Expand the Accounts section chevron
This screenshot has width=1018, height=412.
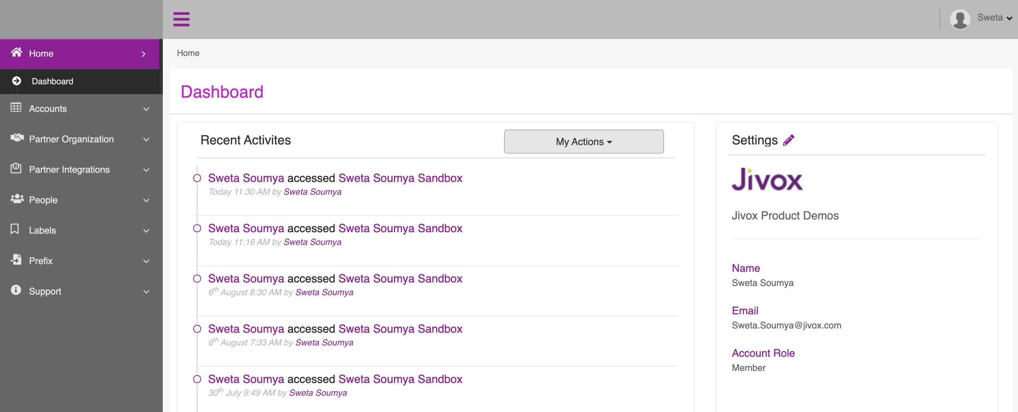pos(146,109)
